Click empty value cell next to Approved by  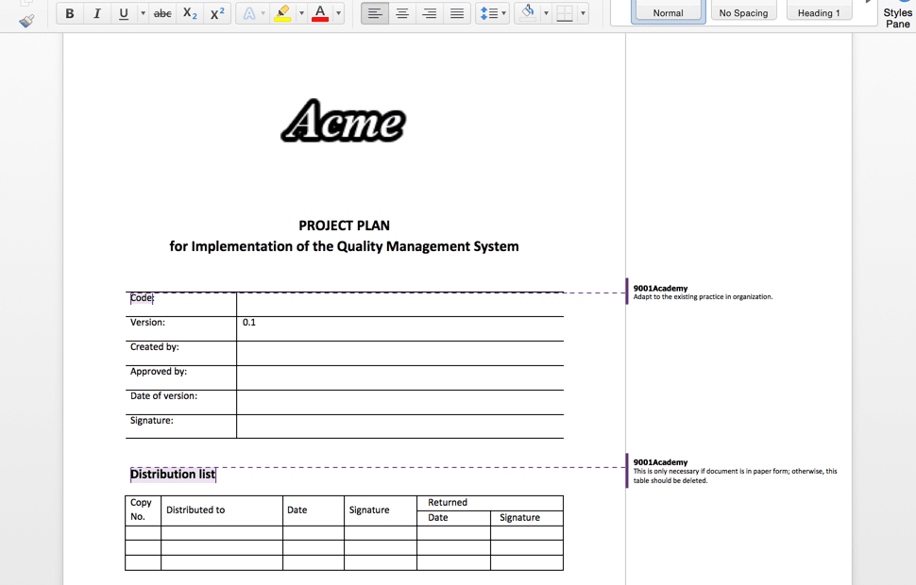coord(400,377)
